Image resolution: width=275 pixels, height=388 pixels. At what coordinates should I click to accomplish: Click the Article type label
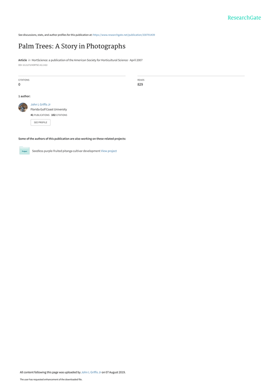coord(22,60)
